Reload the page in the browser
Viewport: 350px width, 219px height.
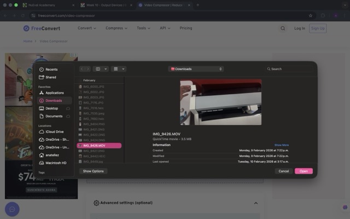(23, 16)
